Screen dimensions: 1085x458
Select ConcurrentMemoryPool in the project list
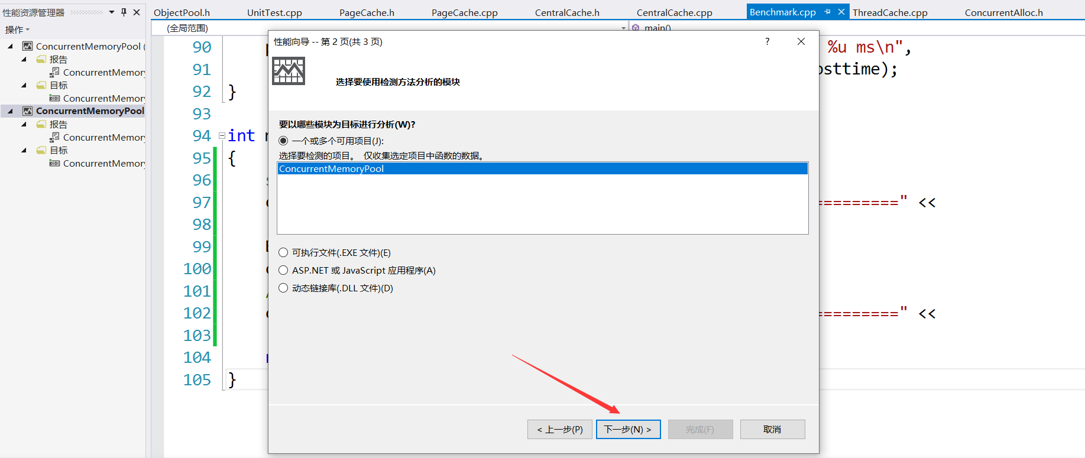pos(542,168)
